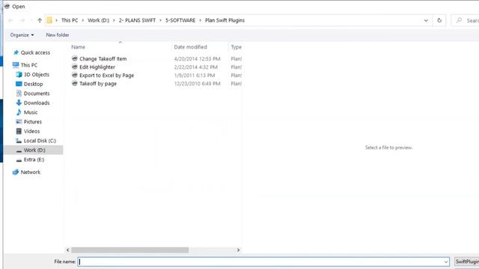Click the Quick access star icon
Image resolution: width=479 pixels, height=269 pixels.
16,52
